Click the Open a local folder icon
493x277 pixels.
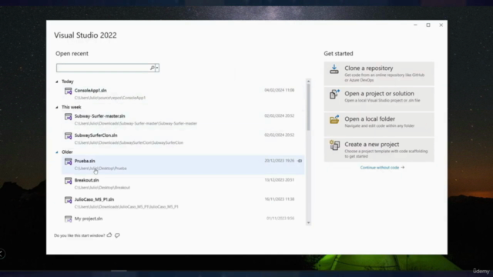click(x=334, y=119)
